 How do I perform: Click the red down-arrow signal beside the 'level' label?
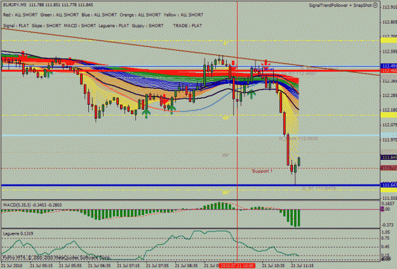[266, 63]
